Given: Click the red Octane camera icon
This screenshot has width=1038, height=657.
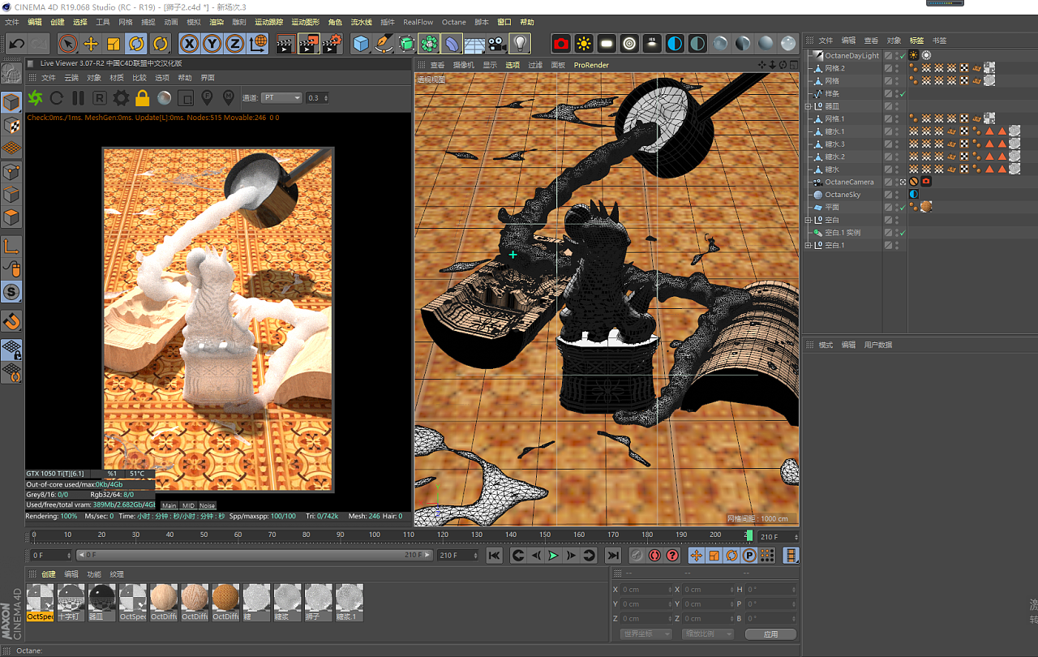Looking at the screenshot, I should pos(561,44).
